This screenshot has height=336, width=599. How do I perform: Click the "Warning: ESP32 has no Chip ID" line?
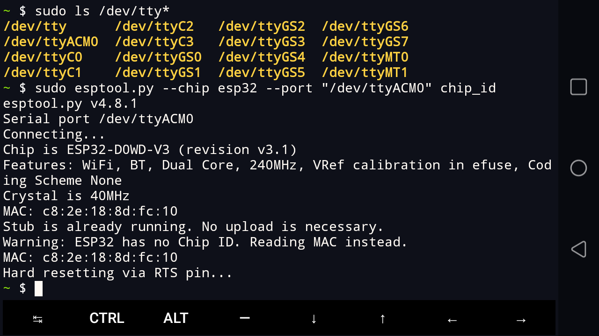(x=205, y=242)
